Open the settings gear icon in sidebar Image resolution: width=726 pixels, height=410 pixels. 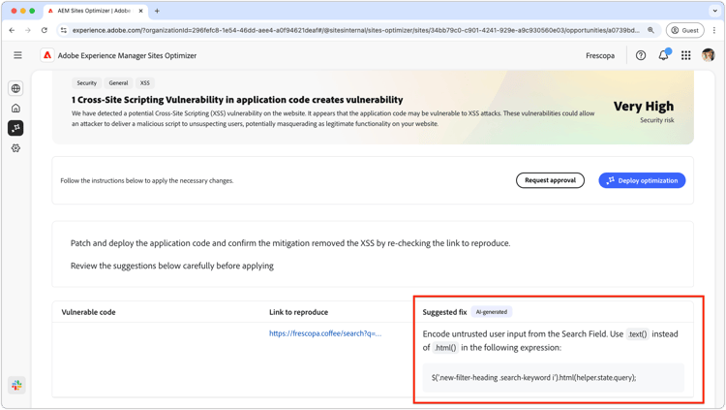click(15, 148)
